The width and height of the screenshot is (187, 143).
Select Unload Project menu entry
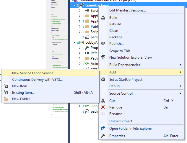(121, 121)
